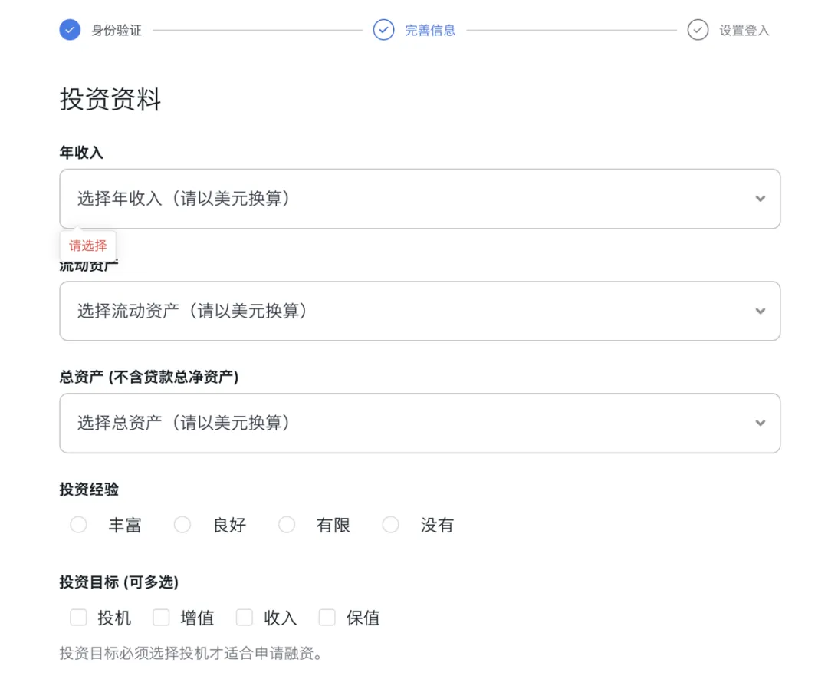828x699 pixels.
Task: Check the 保值 investment goal box
Action: point(327,617)
